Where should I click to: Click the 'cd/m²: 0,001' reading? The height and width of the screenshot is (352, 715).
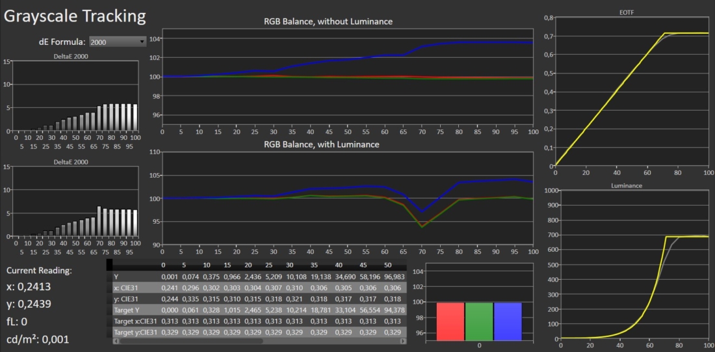pos(38,339)
